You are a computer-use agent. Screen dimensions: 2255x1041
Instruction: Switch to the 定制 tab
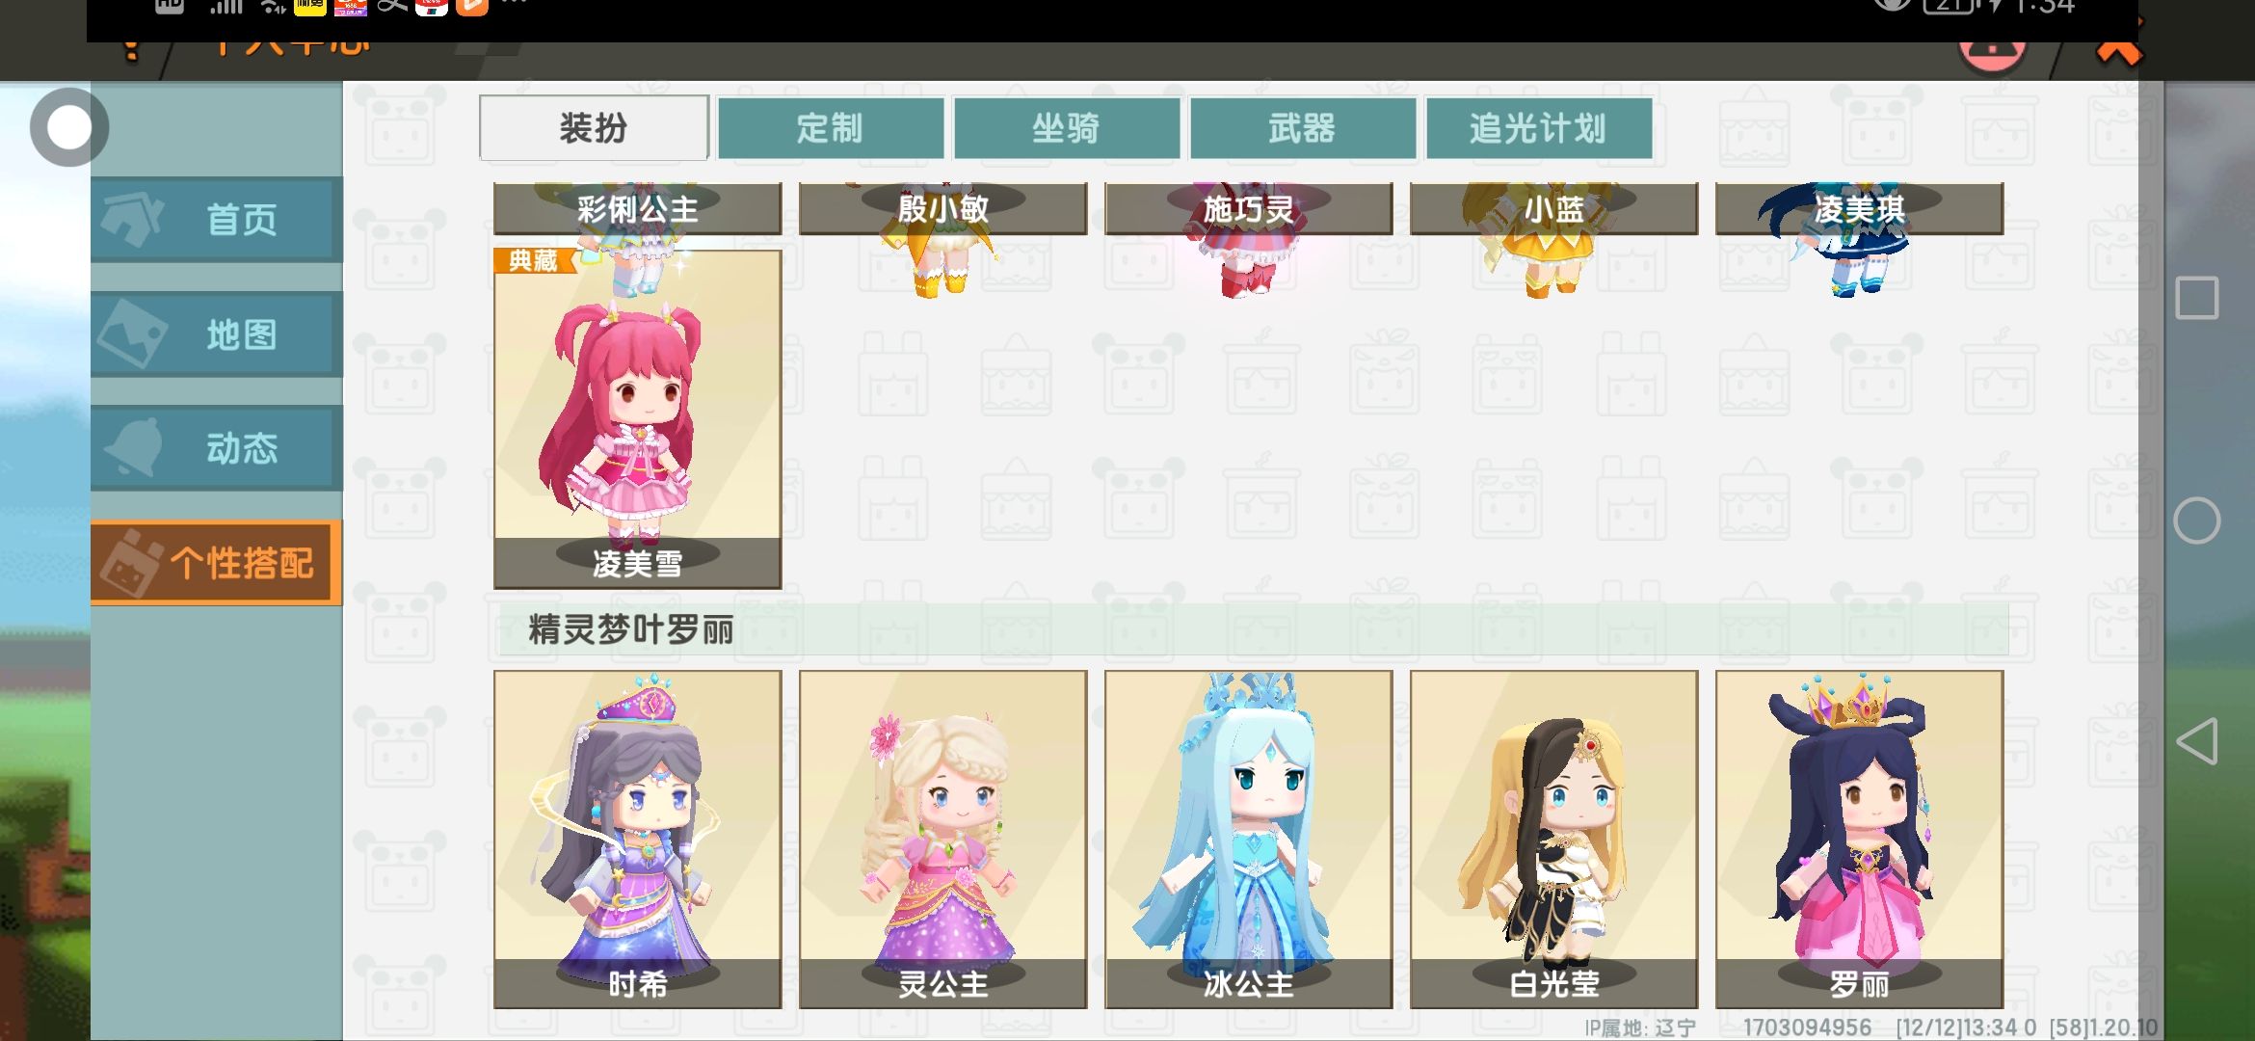pyautogui.click(x=831, y=127)
